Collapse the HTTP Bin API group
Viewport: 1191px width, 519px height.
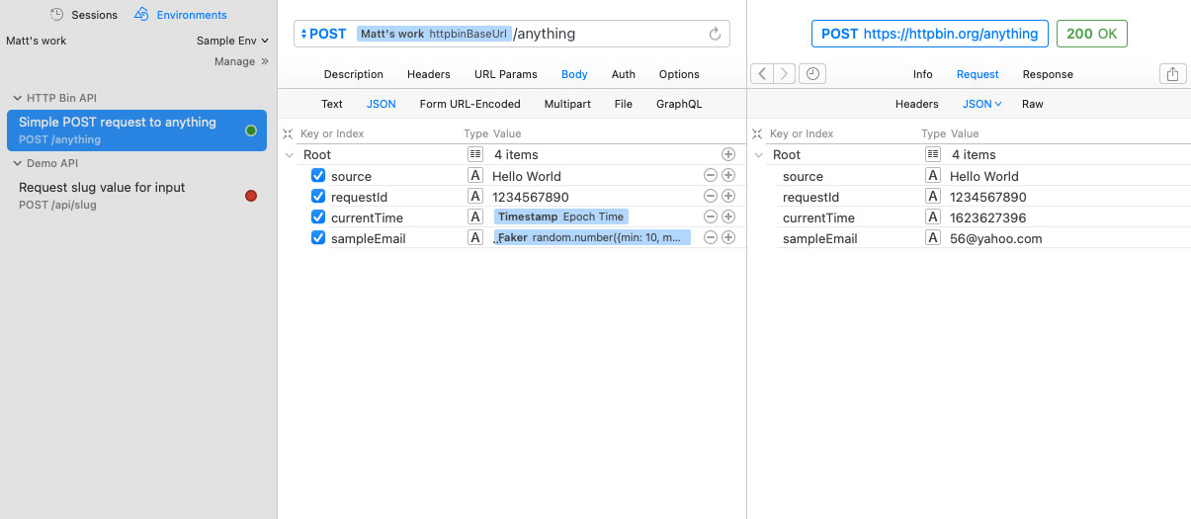pyautogui.click(x=18, y=98)
